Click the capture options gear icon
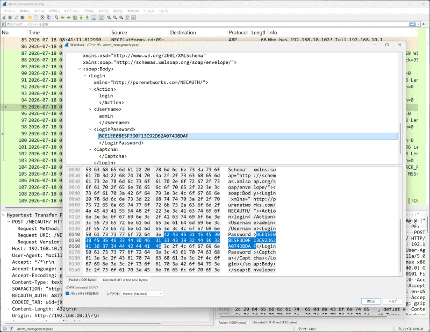Screen dimensions: 430x332 (x=22, y=18)
